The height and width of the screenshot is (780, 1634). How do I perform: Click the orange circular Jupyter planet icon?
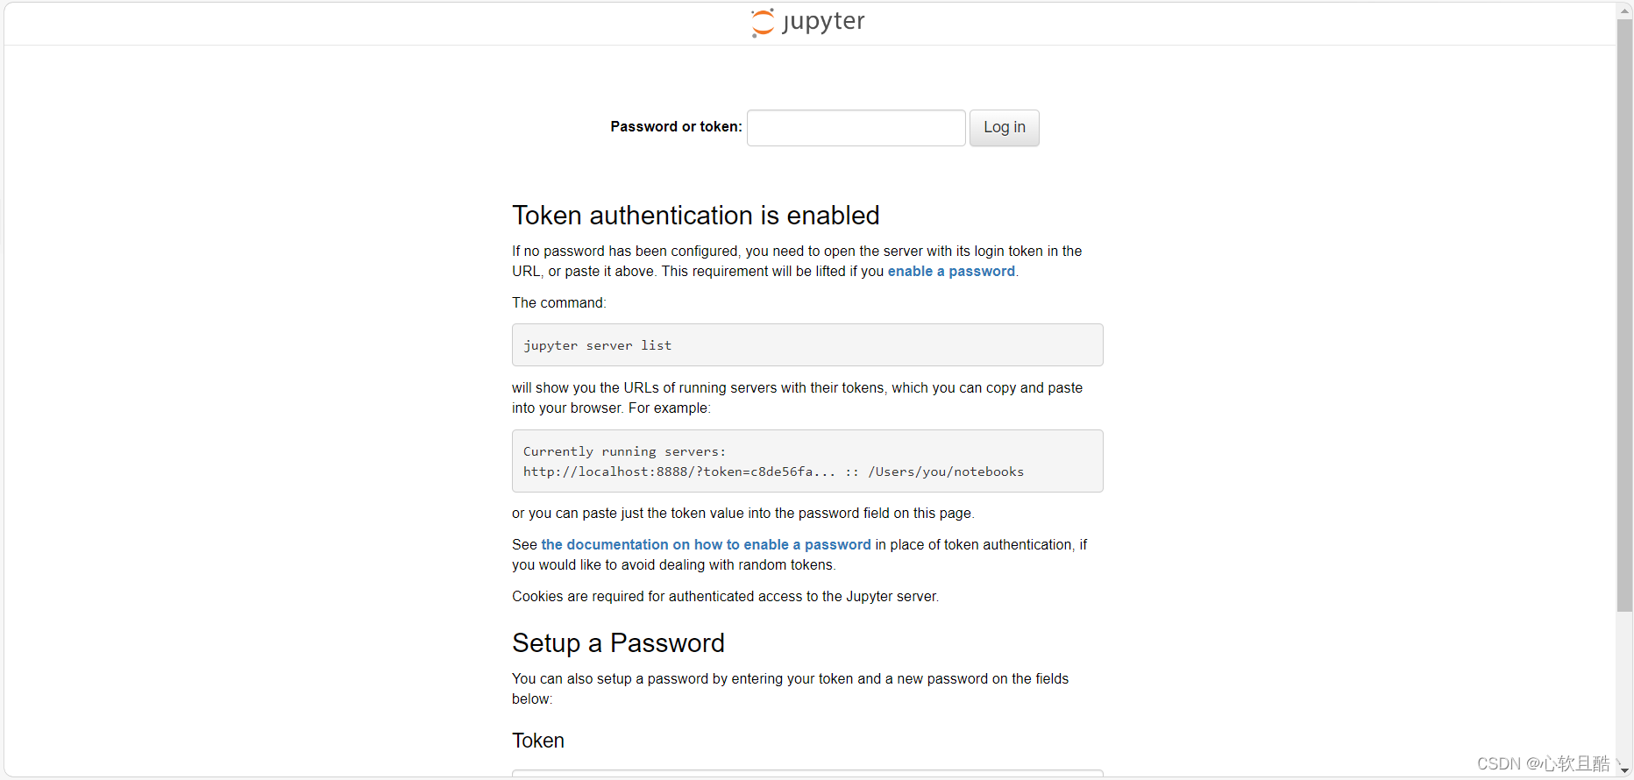[x=761, y=22]
